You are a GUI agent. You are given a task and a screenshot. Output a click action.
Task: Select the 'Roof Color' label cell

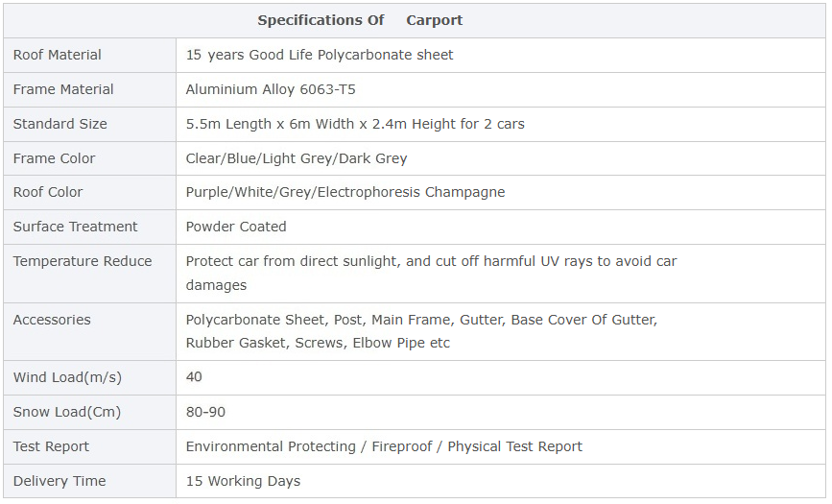48,192
